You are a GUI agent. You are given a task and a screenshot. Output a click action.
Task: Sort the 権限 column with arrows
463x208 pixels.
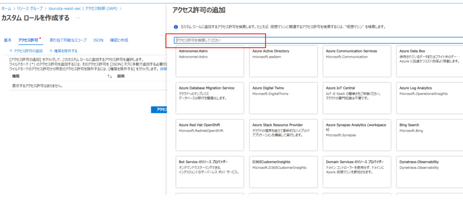tap(110, 76)
